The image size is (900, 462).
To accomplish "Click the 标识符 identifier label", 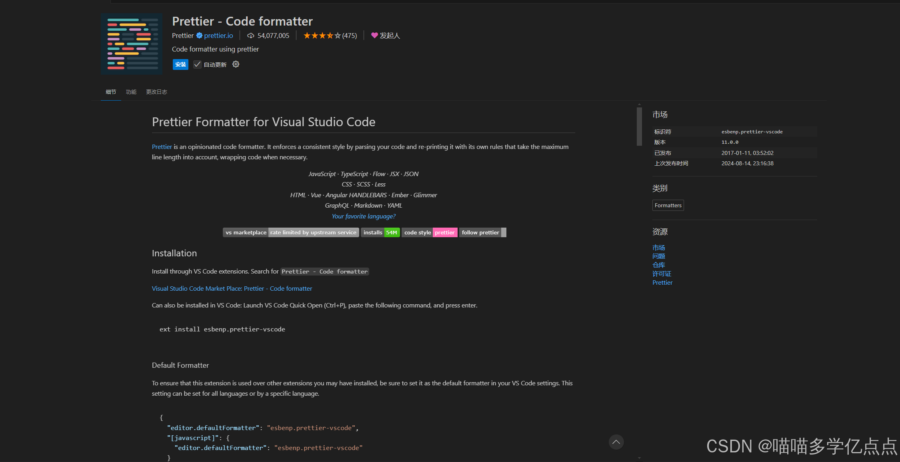I will point(663,132).
